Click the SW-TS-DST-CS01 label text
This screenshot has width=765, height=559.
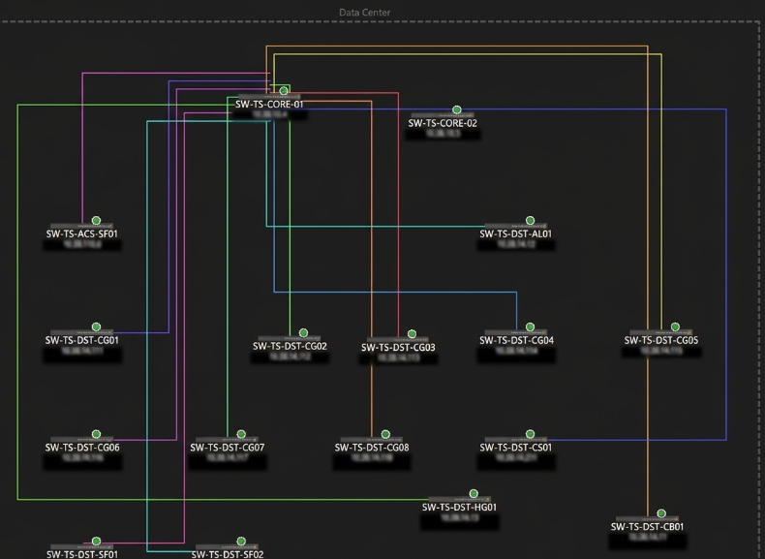(516, 448)
